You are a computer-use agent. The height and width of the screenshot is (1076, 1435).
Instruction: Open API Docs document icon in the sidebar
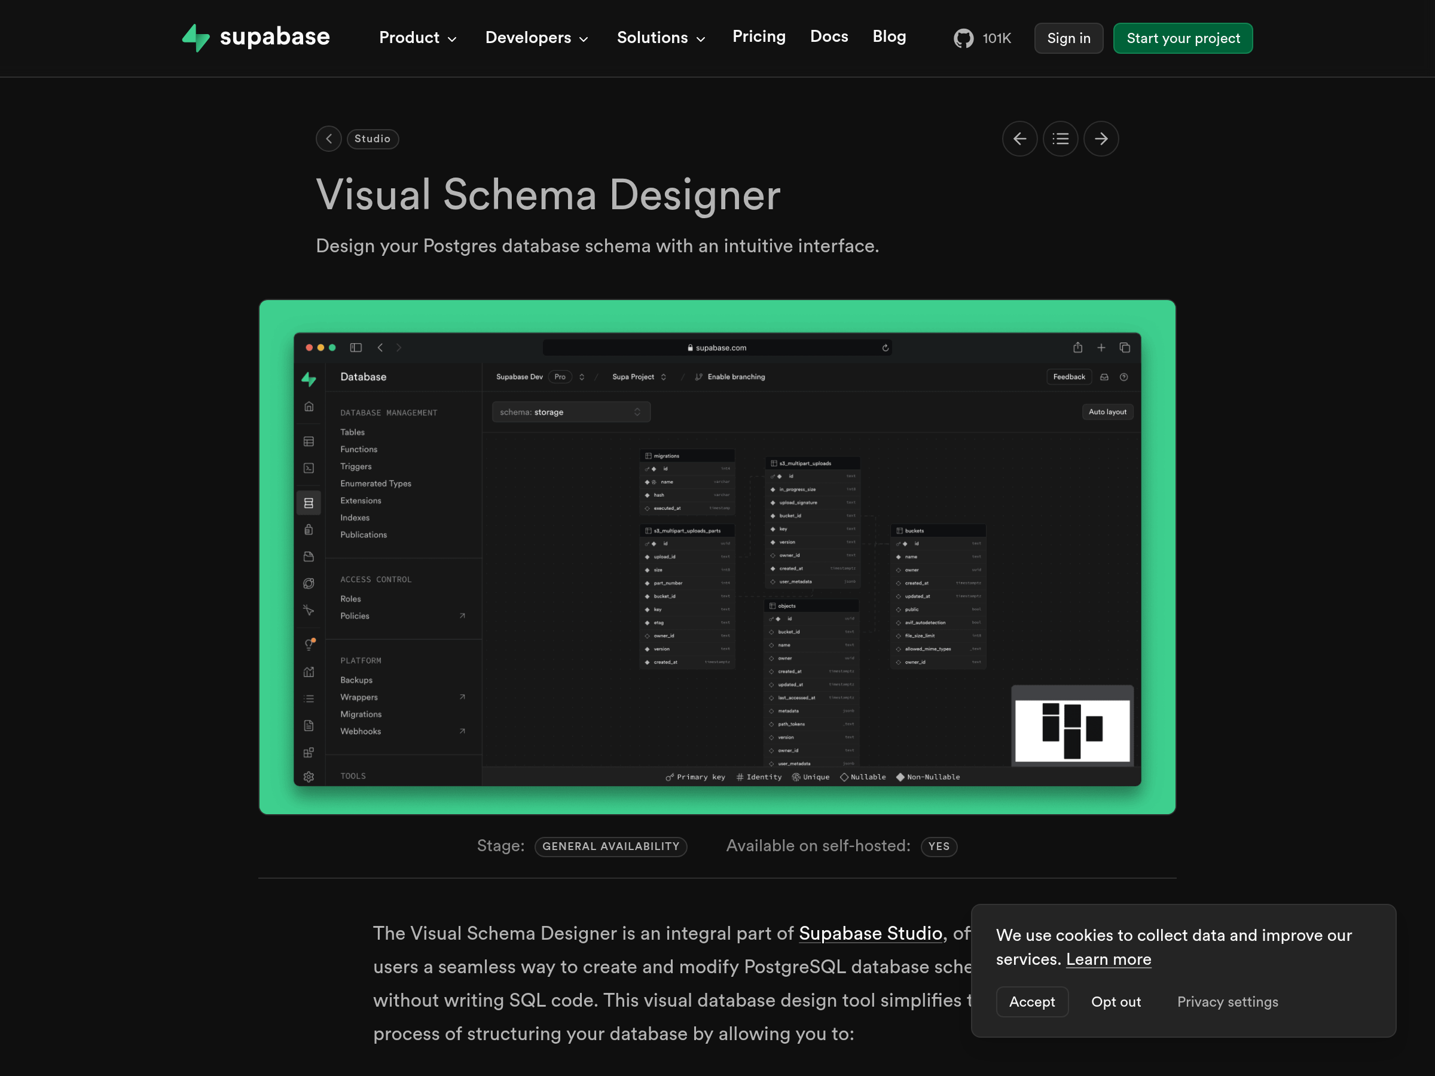click(x=309, y=726)
